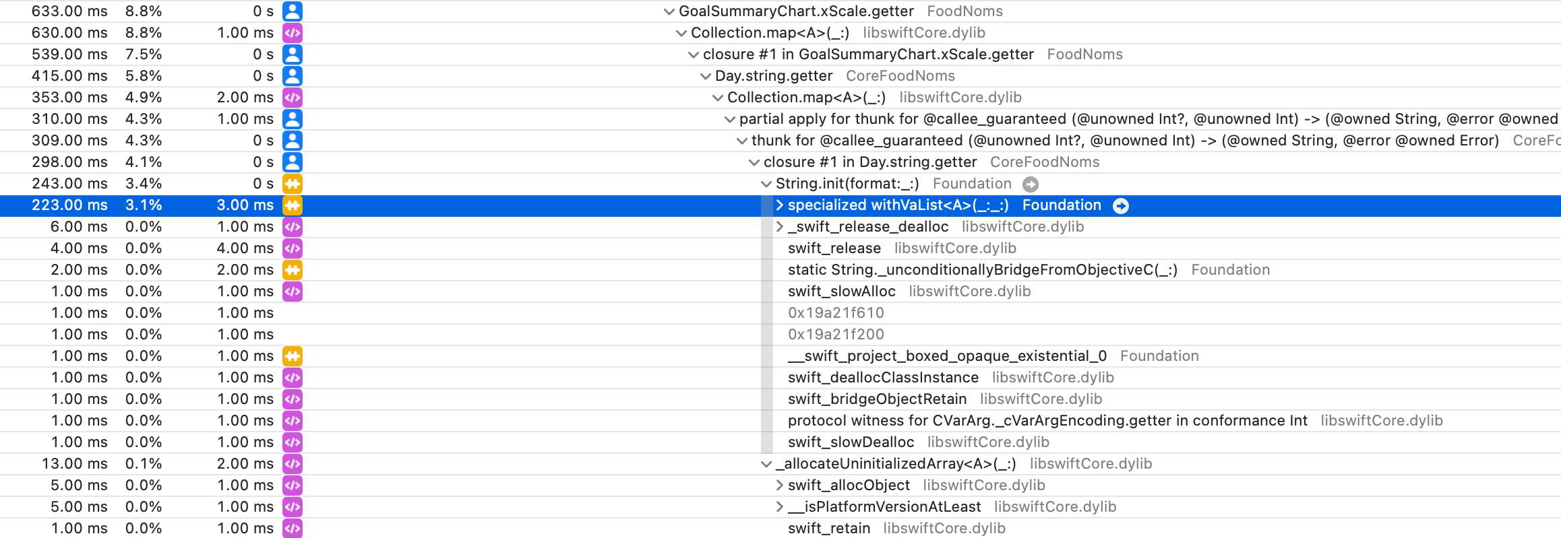Click framework icon on 243.00 ms row

click(293, 184)
